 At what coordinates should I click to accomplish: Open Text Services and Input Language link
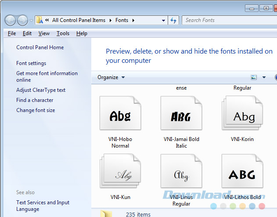[43, 206]
